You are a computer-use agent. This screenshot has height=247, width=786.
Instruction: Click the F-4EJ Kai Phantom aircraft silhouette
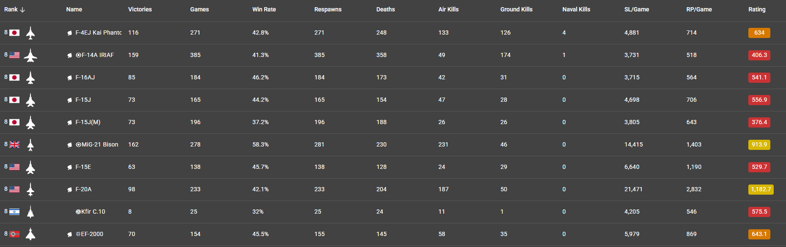pos(30,33)
